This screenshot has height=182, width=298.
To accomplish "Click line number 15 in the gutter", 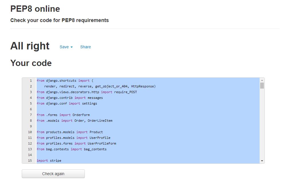I will (29, 160).
